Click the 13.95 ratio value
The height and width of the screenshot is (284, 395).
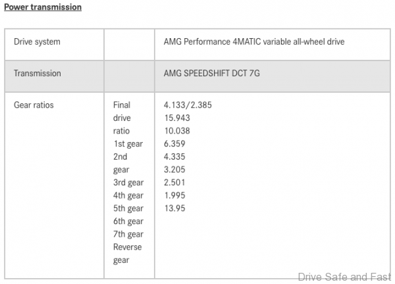pos(174,208)
